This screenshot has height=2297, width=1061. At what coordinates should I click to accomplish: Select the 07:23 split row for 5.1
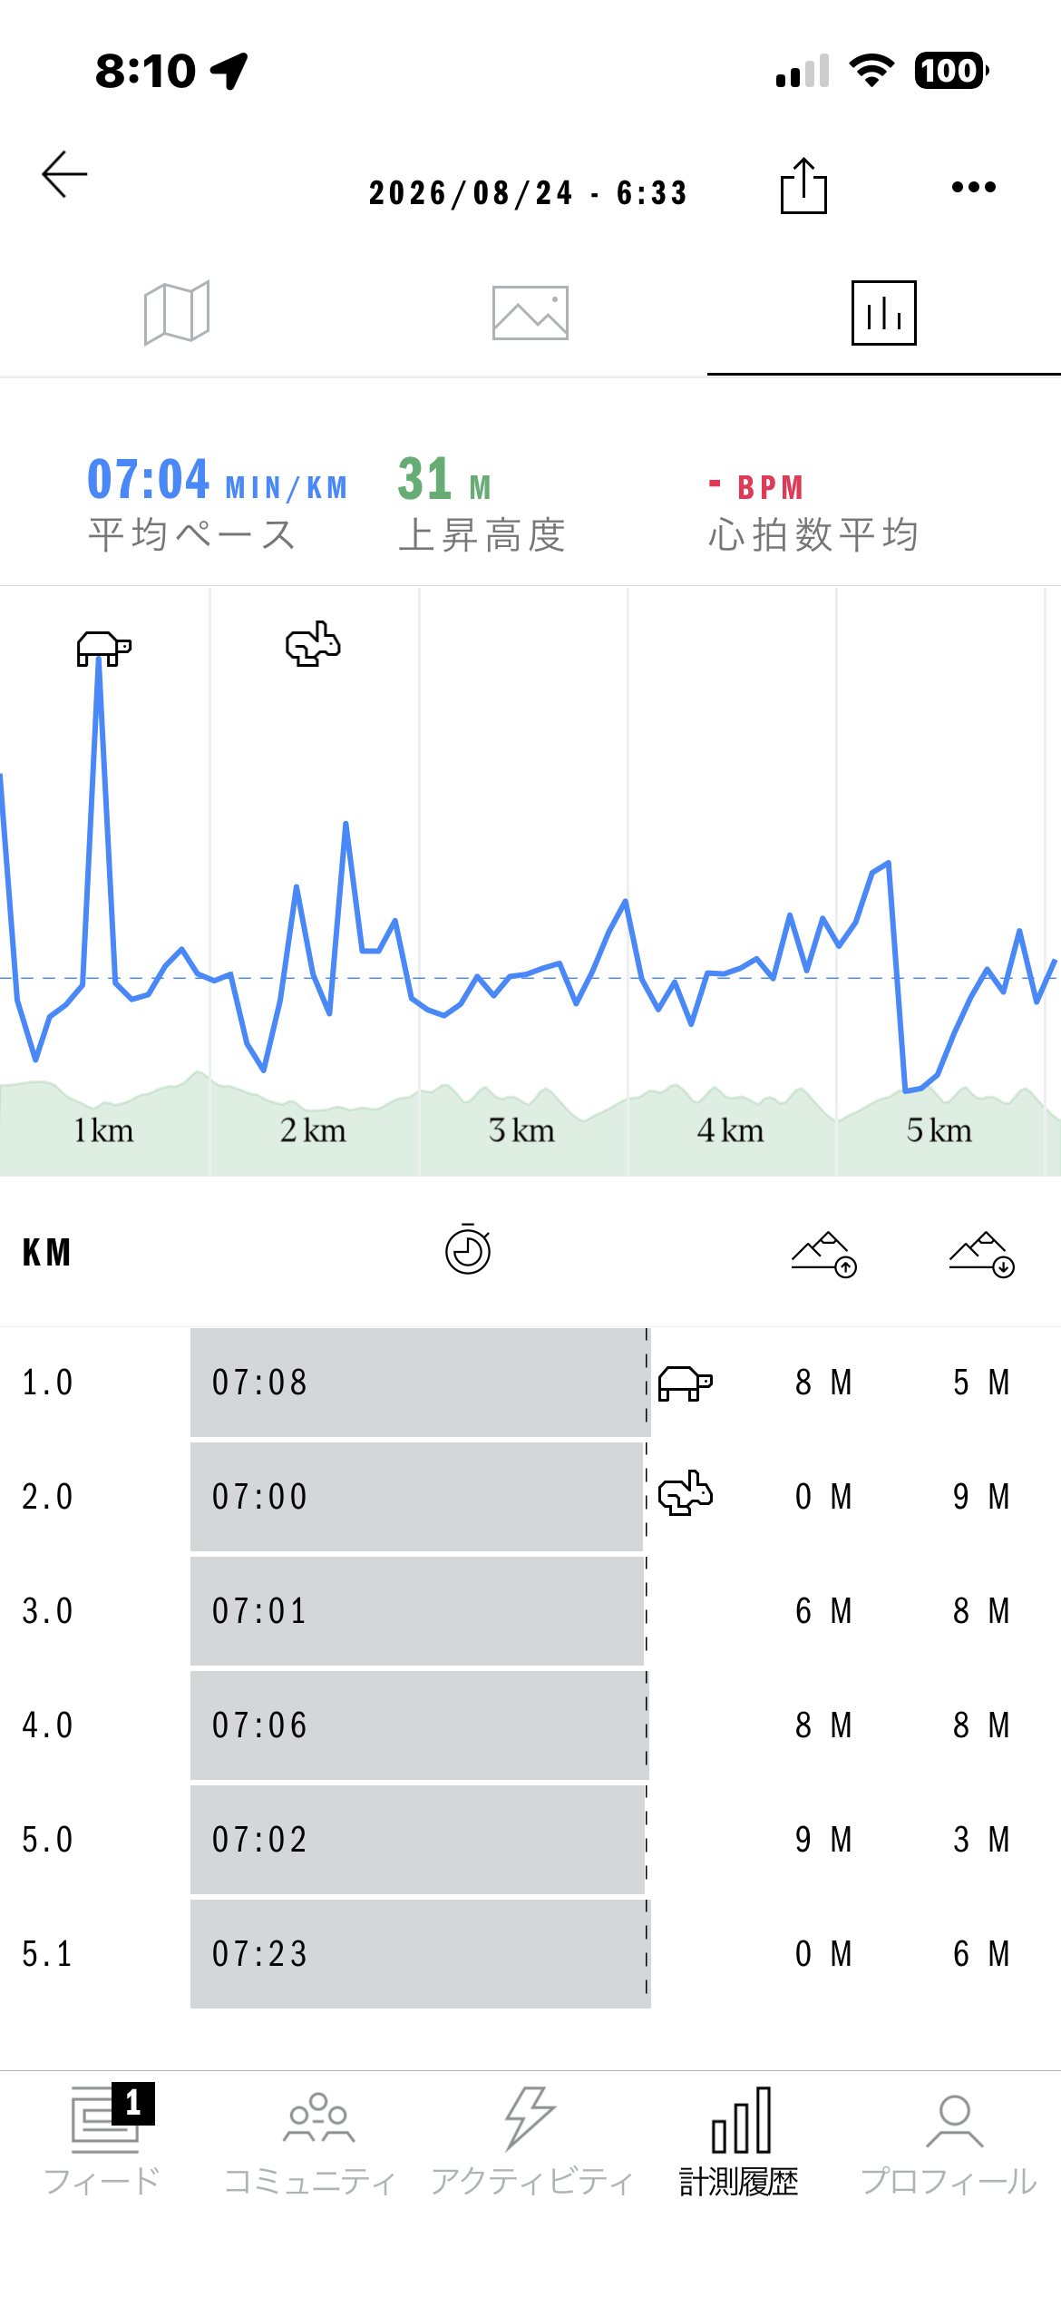(530, 1954)
